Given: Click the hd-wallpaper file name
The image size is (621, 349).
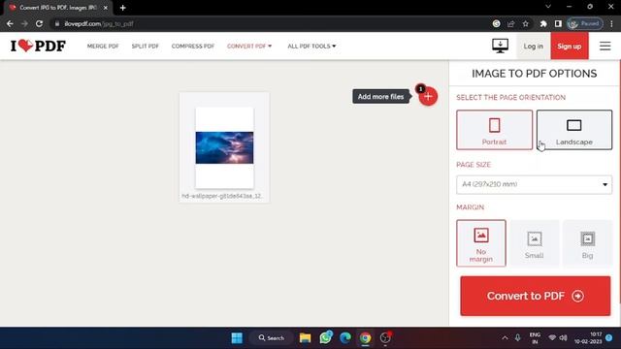Looking at the screenshot, I should [222, 196].
